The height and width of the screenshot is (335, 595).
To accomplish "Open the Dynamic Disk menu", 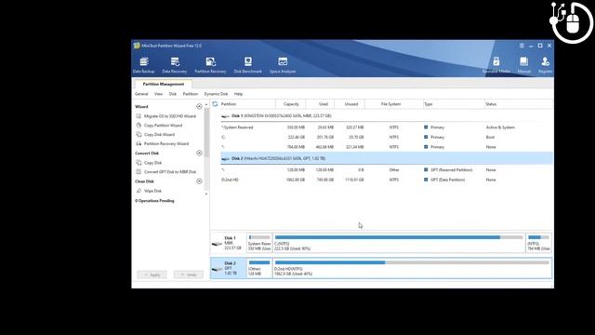I will 216,94.
